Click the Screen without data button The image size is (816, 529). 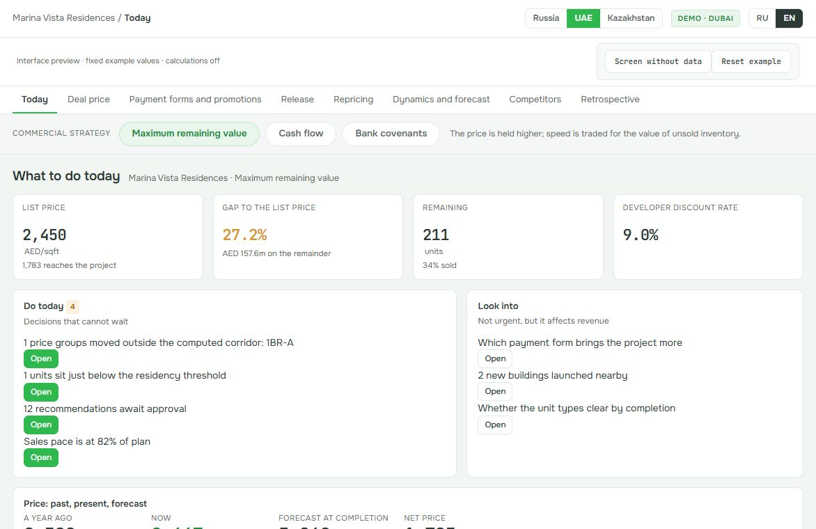[x=658, y=61]
